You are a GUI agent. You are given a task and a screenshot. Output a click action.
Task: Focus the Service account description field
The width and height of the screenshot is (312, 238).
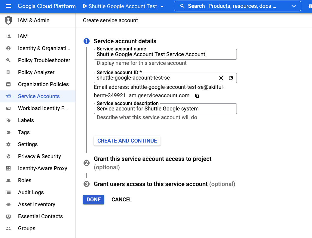click(165, 109)
